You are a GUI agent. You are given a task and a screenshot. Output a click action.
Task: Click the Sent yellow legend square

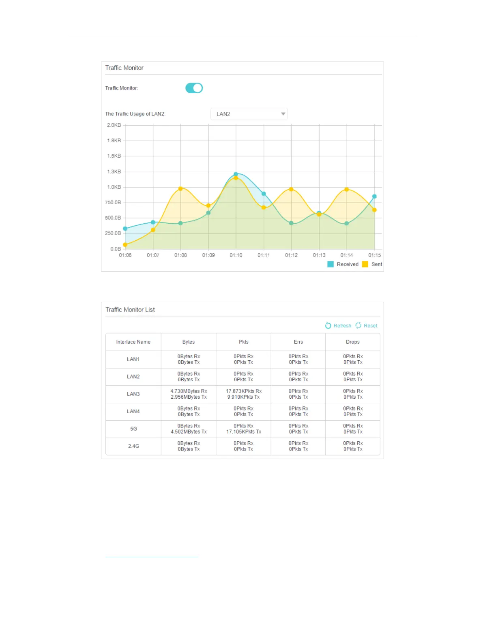365,264
